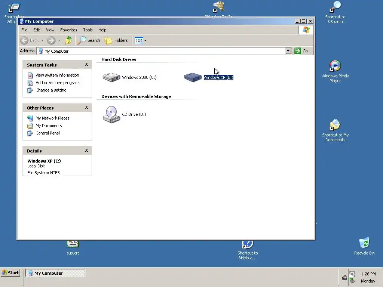Click the Hard Disk Drives group header
Screen dimensions: 383x287
(x=119, y=59)
